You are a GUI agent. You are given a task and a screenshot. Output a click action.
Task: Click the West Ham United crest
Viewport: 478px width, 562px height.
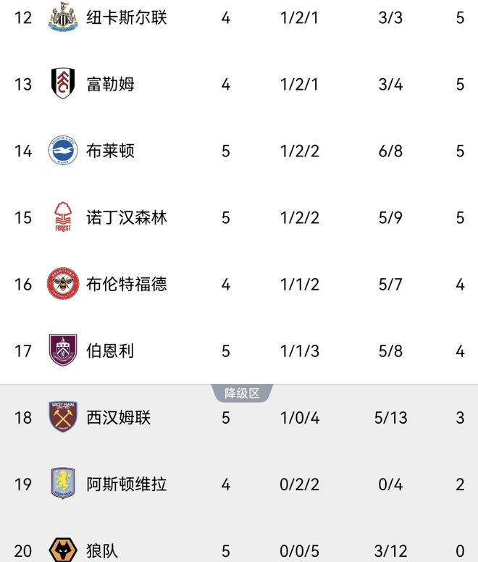point(63,417)
